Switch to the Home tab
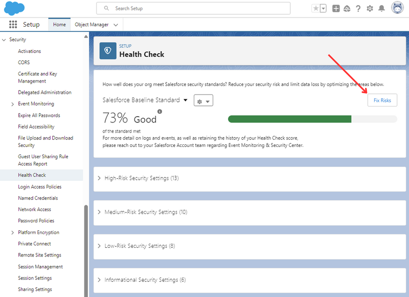The height and width of the screenshot is (297, 409). click(59, 25)
